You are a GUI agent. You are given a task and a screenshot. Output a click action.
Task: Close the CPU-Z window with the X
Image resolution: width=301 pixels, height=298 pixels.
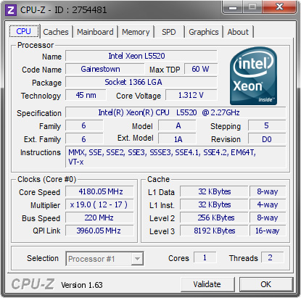pyautogui.click(x=279, y=7)
